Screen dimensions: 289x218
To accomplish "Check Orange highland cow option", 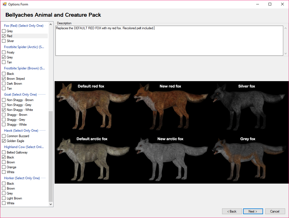I will click(x=4, y=167).
